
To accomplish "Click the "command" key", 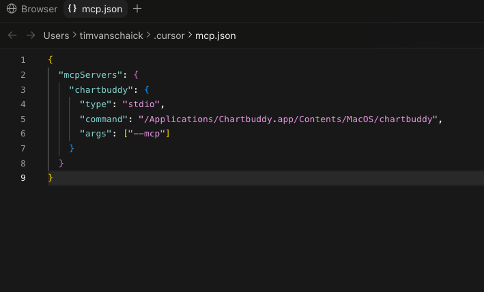I will click(x=104, y=119).
